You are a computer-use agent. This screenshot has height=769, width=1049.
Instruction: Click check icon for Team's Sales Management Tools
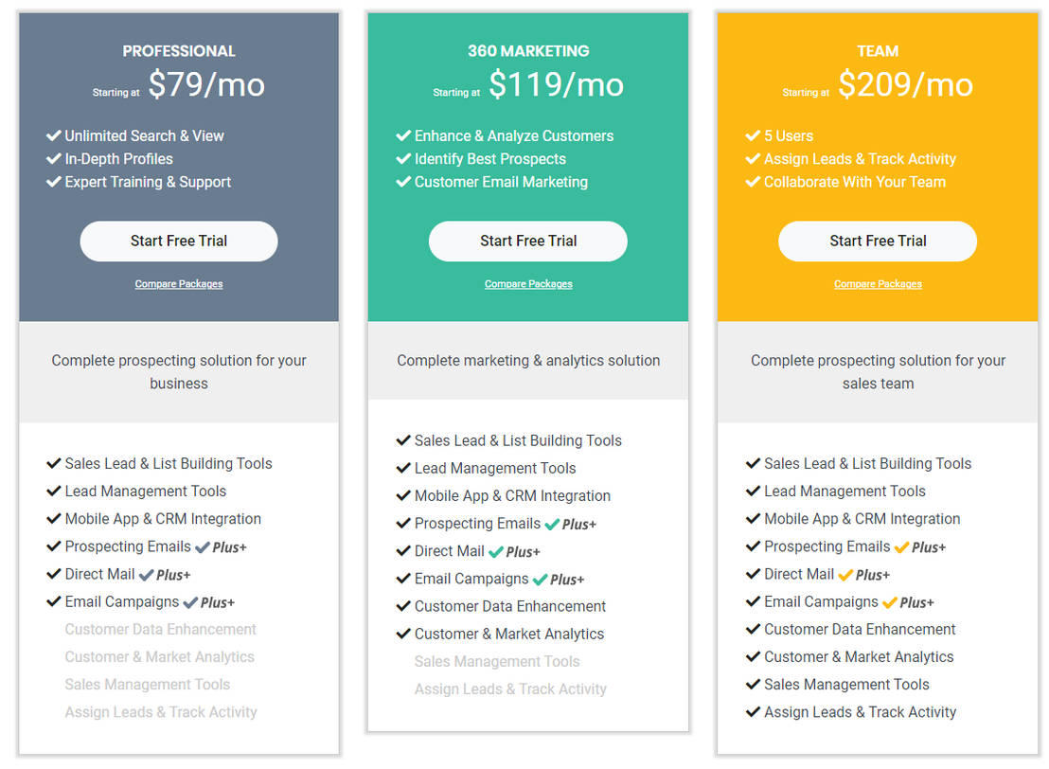[753, 685]
